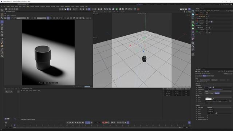
Task: Click the region crop icon in RenderView toolbar
Action: (x=35, y=18)
